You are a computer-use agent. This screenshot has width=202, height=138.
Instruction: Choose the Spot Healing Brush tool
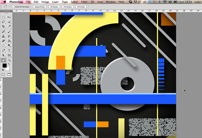click(x=3, y=32)
